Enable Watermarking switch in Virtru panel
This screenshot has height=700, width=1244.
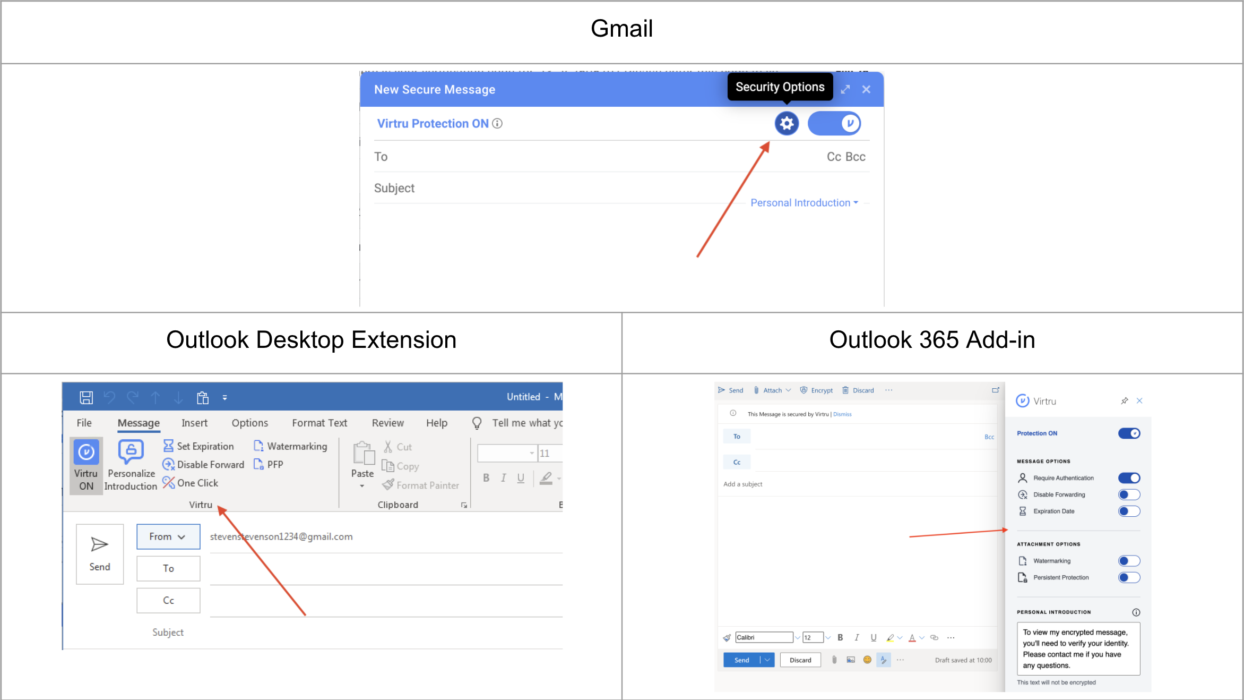pos(1129,561)
